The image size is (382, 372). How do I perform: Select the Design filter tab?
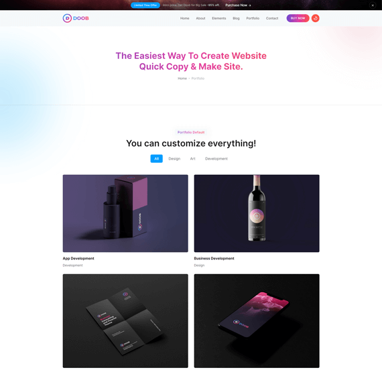tap(174, 159)
